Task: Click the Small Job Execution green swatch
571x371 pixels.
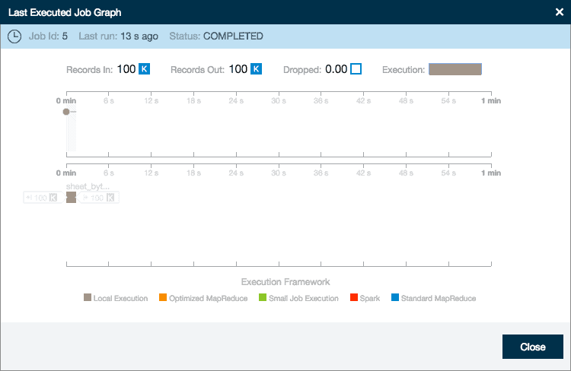Action: (263, 298)
